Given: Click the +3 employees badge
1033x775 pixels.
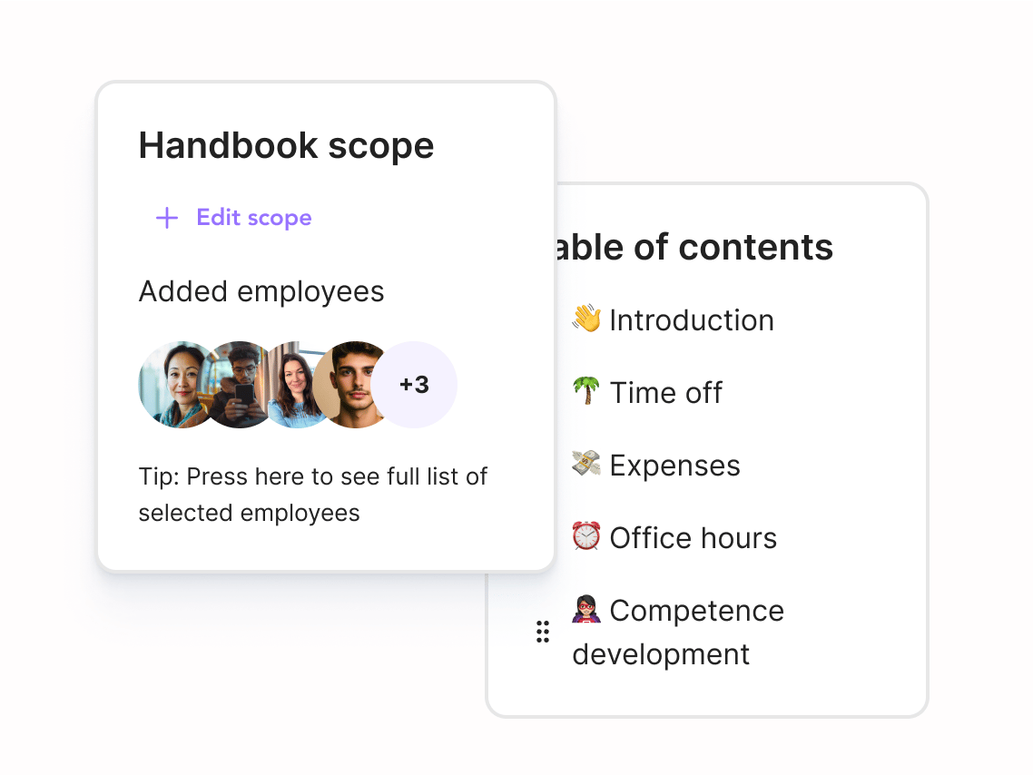Looking at the screenshot, I should (418, 385).
